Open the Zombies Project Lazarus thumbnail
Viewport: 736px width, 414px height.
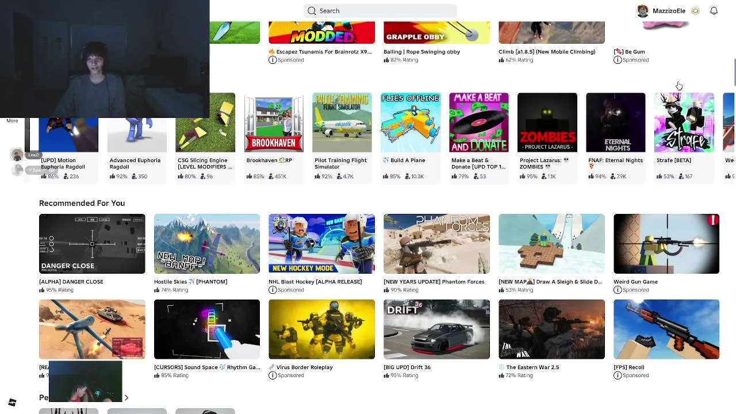coord(547,122)
